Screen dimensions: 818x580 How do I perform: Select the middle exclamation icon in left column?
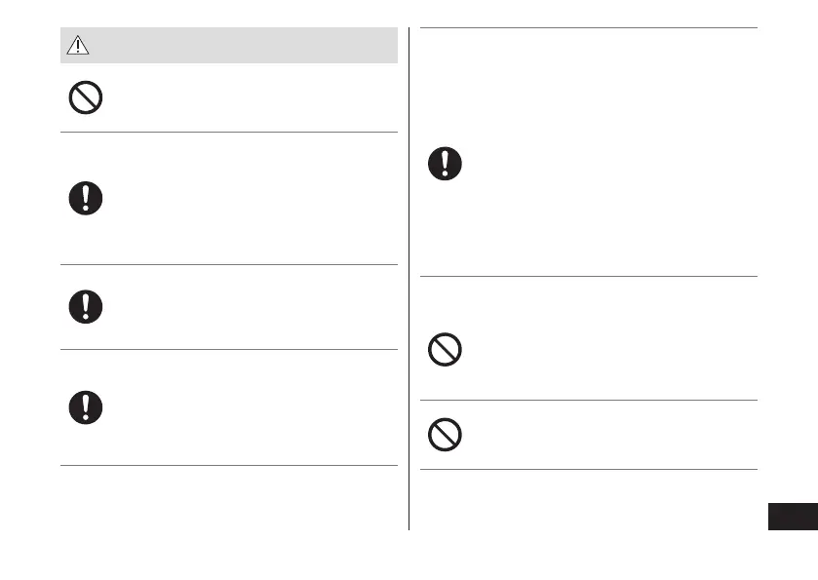pyautogui.click(x=86, y=306)
